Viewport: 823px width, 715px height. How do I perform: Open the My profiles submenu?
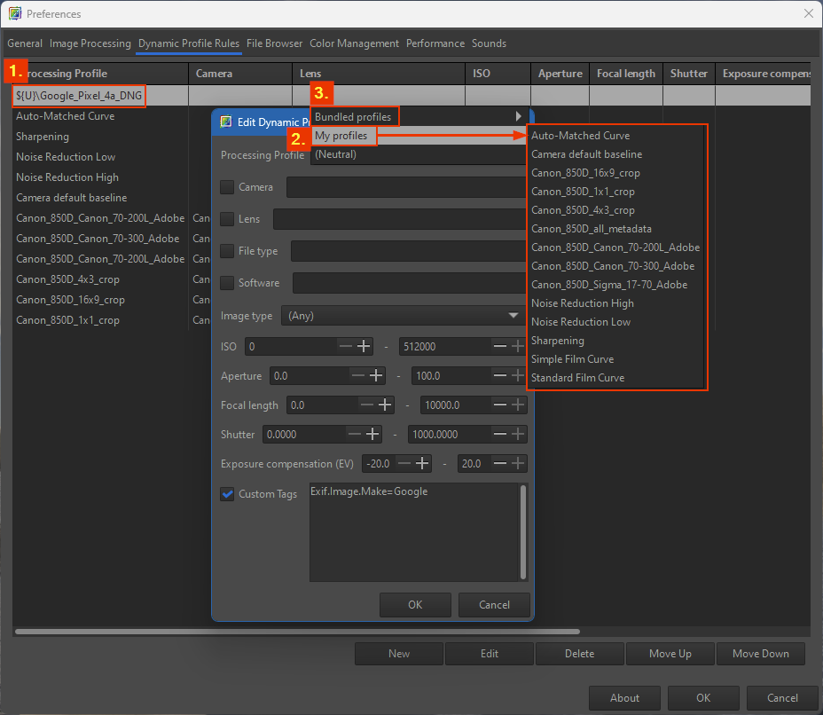point(341,136)
